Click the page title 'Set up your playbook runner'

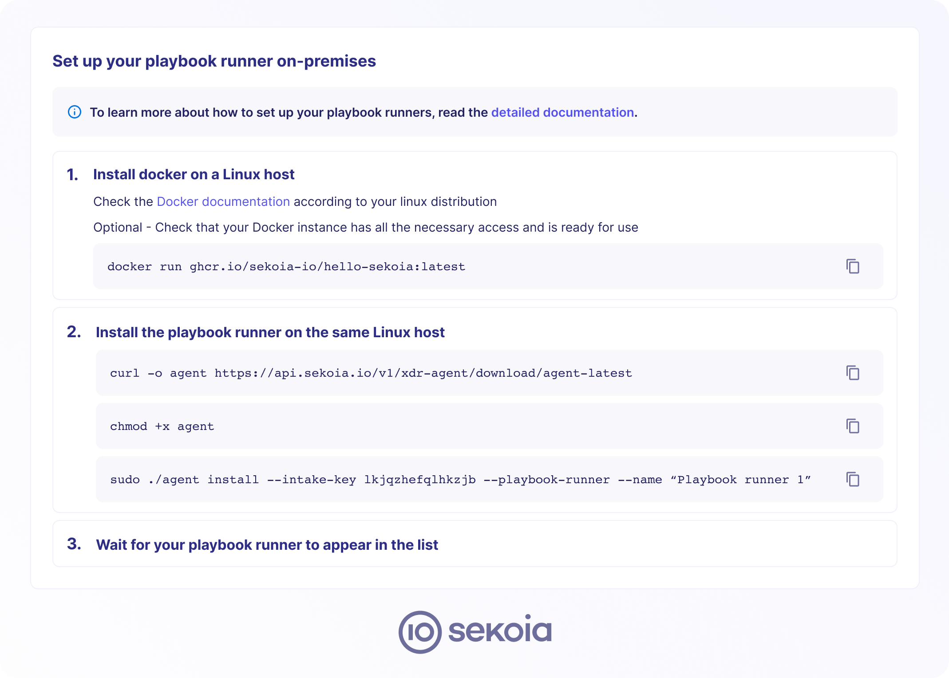[214, 61]
